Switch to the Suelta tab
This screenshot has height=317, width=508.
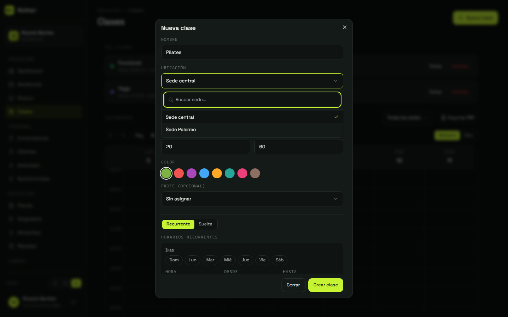[x=206, y=224]
